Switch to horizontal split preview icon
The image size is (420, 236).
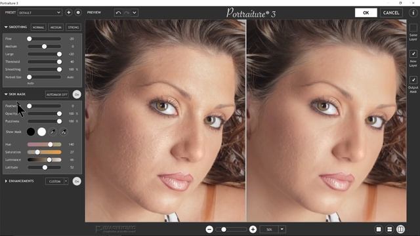pyautogui.click(x=390, y=229)
